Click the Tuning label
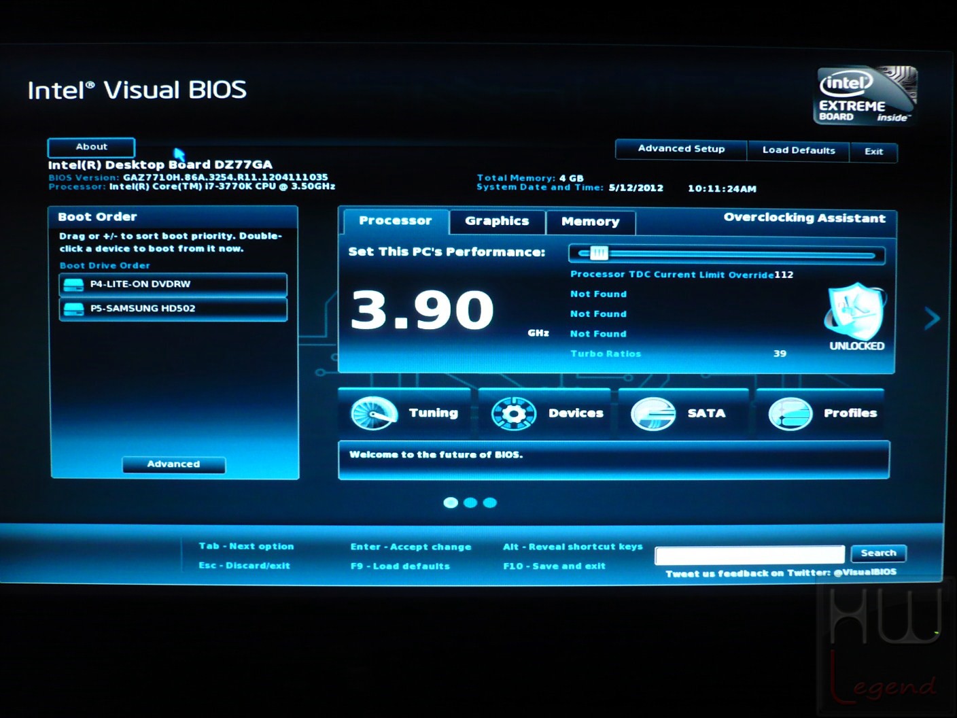The image size is (957, 718). coord(434,413)
